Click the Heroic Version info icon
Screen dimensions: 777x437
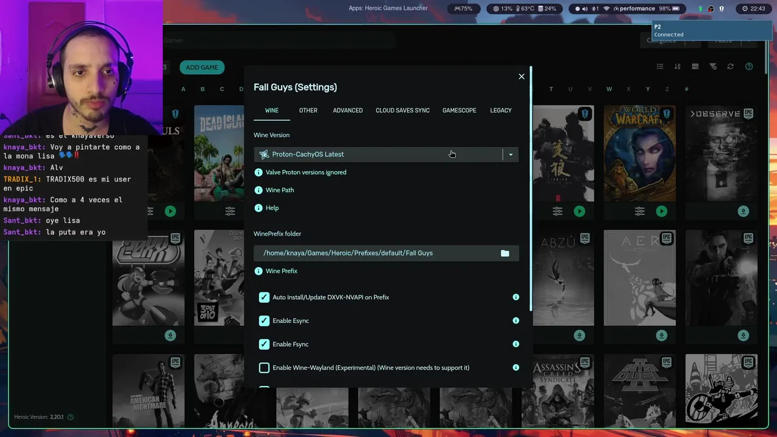coord(70,417)
